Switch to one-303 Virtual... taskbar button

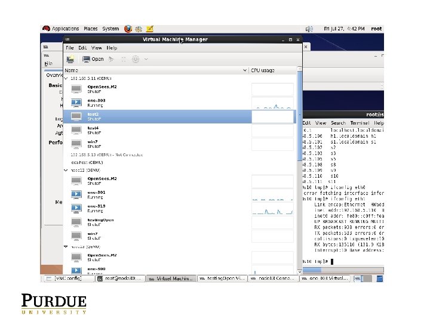325,278
